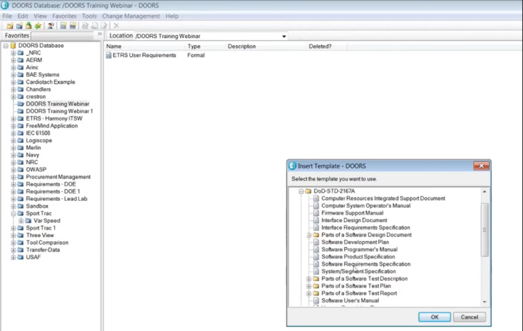Click the template list scrollbar thumb
This screenshot has width=523, height=331.
click(x=484, y=230)
